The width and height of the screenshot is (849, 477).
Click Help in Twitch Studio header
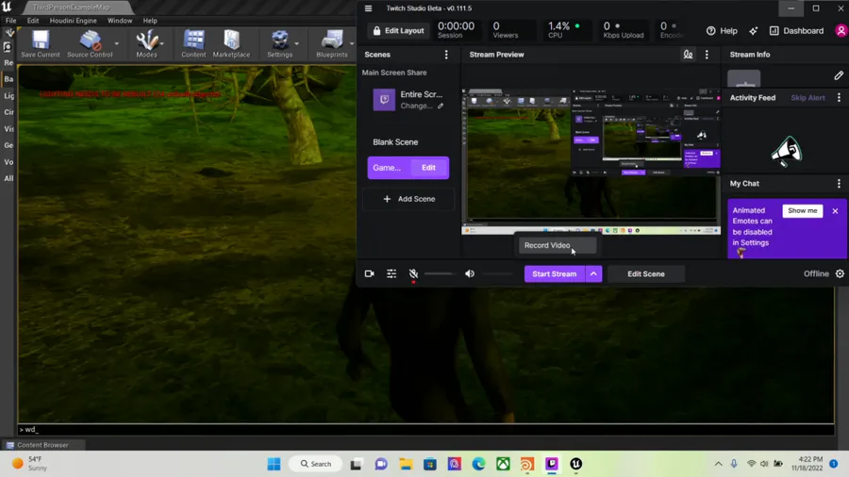pyautogui.click(x=722, y=31)
